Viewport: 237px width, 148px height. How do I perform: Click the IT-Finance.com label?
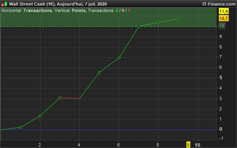219,4
